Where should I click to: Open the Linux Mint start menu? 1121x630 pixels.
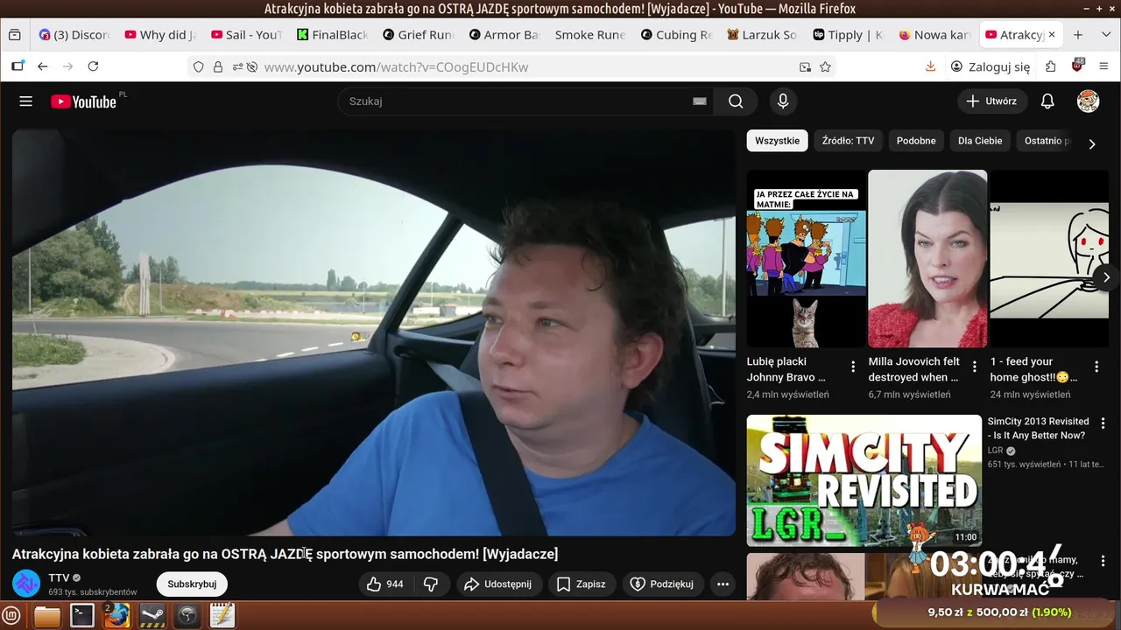[x=12, y=615]
